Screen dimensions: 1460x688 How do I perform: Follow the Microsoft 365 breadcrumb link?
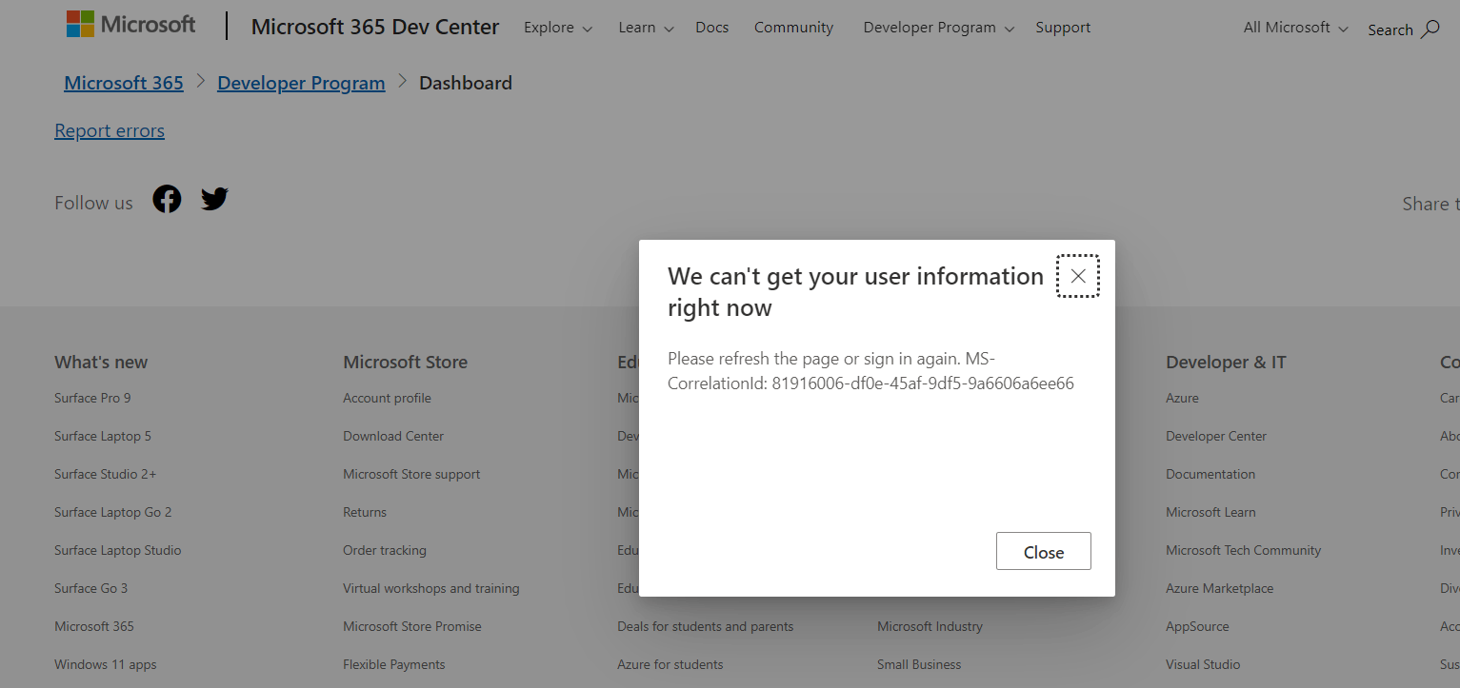click(124, 83)
